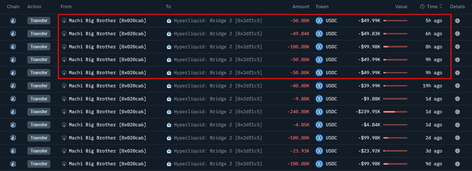
Task: Click value bar in 8h ago row
Action: point(395,47)
